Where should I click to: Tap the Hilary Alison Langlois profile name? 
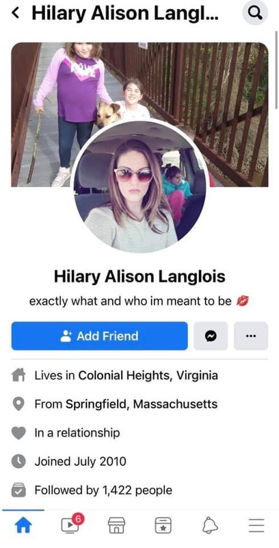click(139, 277)
